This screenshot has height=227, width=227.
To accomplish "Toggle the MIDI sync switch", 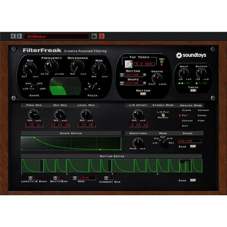I will (162, 62).
